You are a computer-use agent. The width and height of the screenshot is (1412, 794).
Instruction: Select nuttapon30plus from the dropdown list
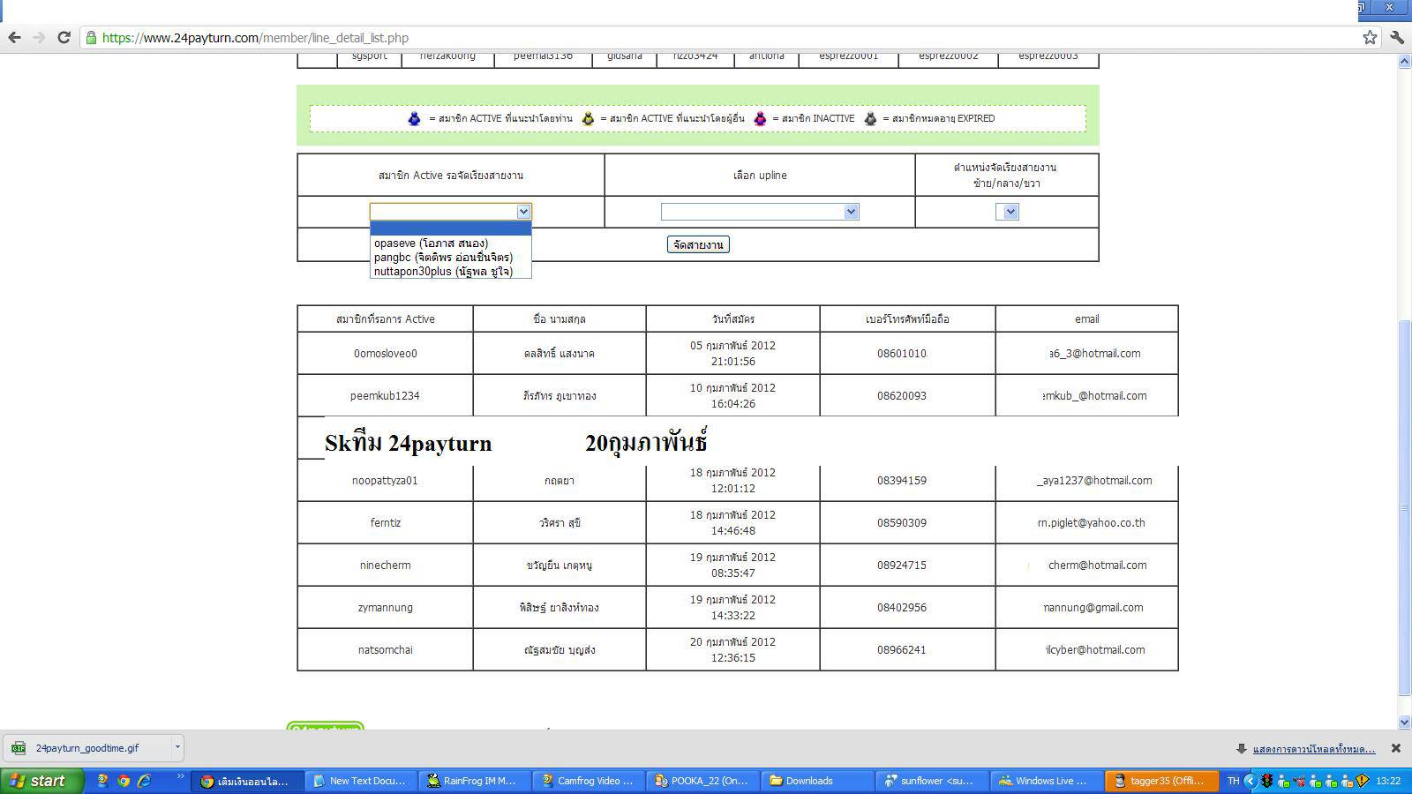(450, 271)
